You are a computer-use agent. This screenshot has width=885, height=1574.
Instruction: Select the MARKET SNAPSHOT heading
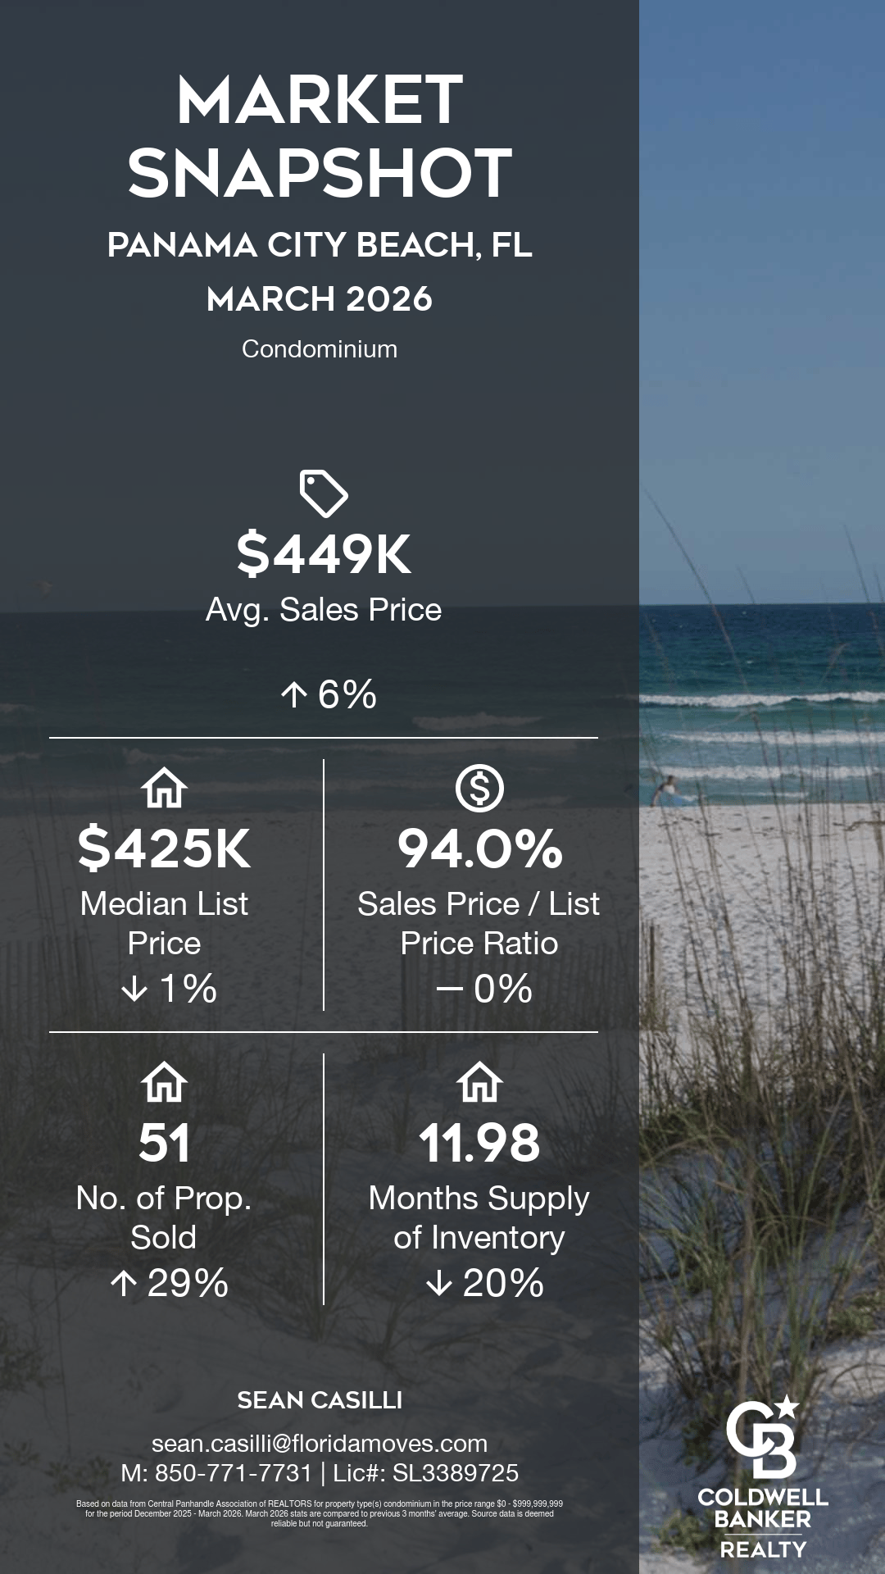point(320,136)
